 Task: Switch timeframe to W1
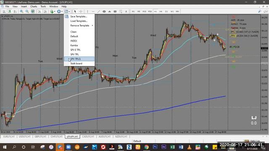pos(172,11)
